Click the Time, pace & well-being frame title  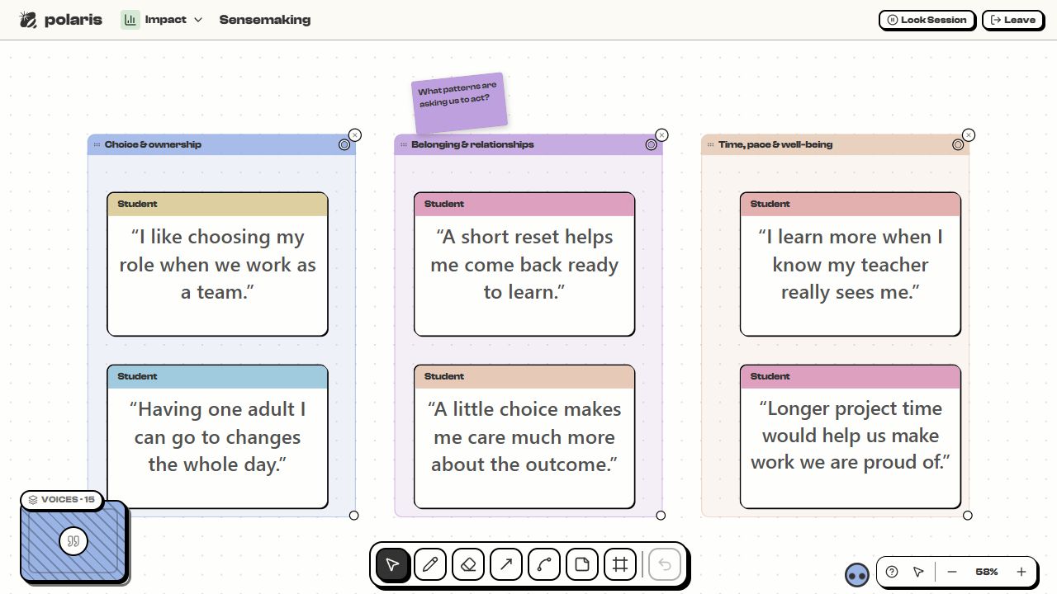[775, 144]
